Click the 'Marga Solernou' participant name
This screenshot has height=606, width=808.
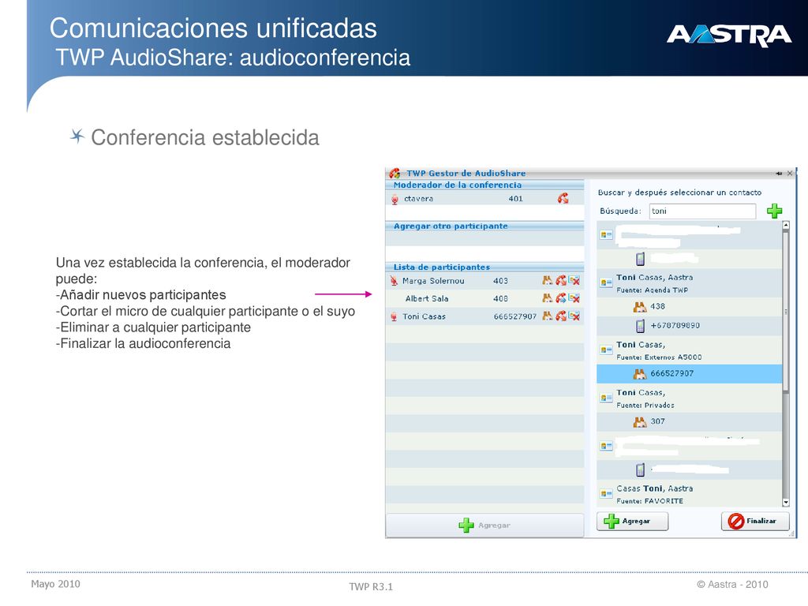433,281
